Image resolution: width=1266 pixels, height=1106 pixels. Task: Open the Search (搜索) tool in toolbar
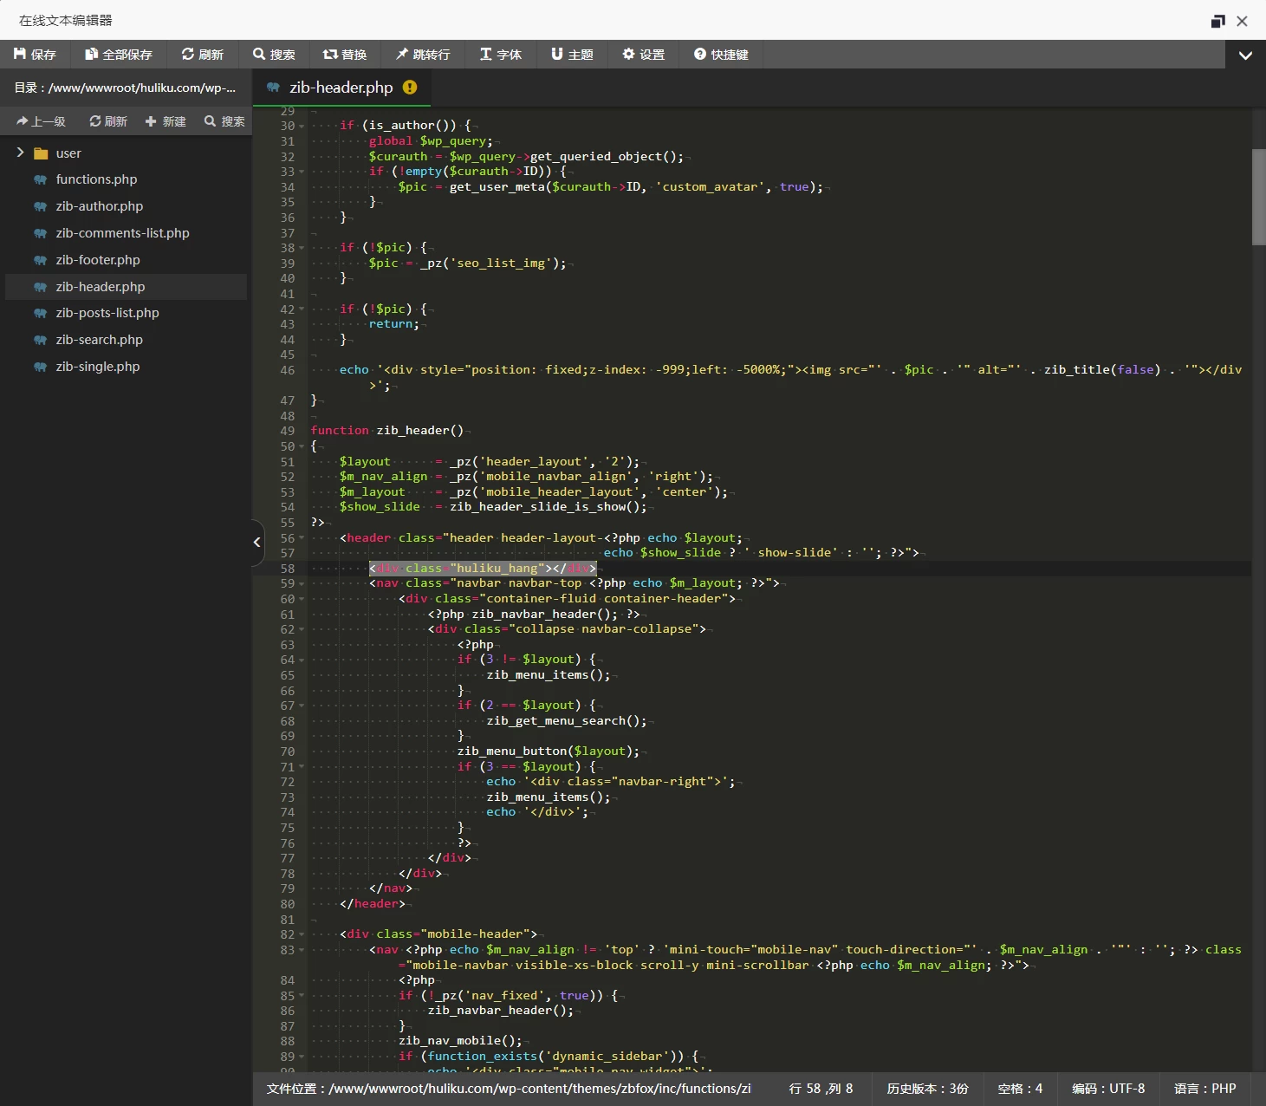coord(274,55)
